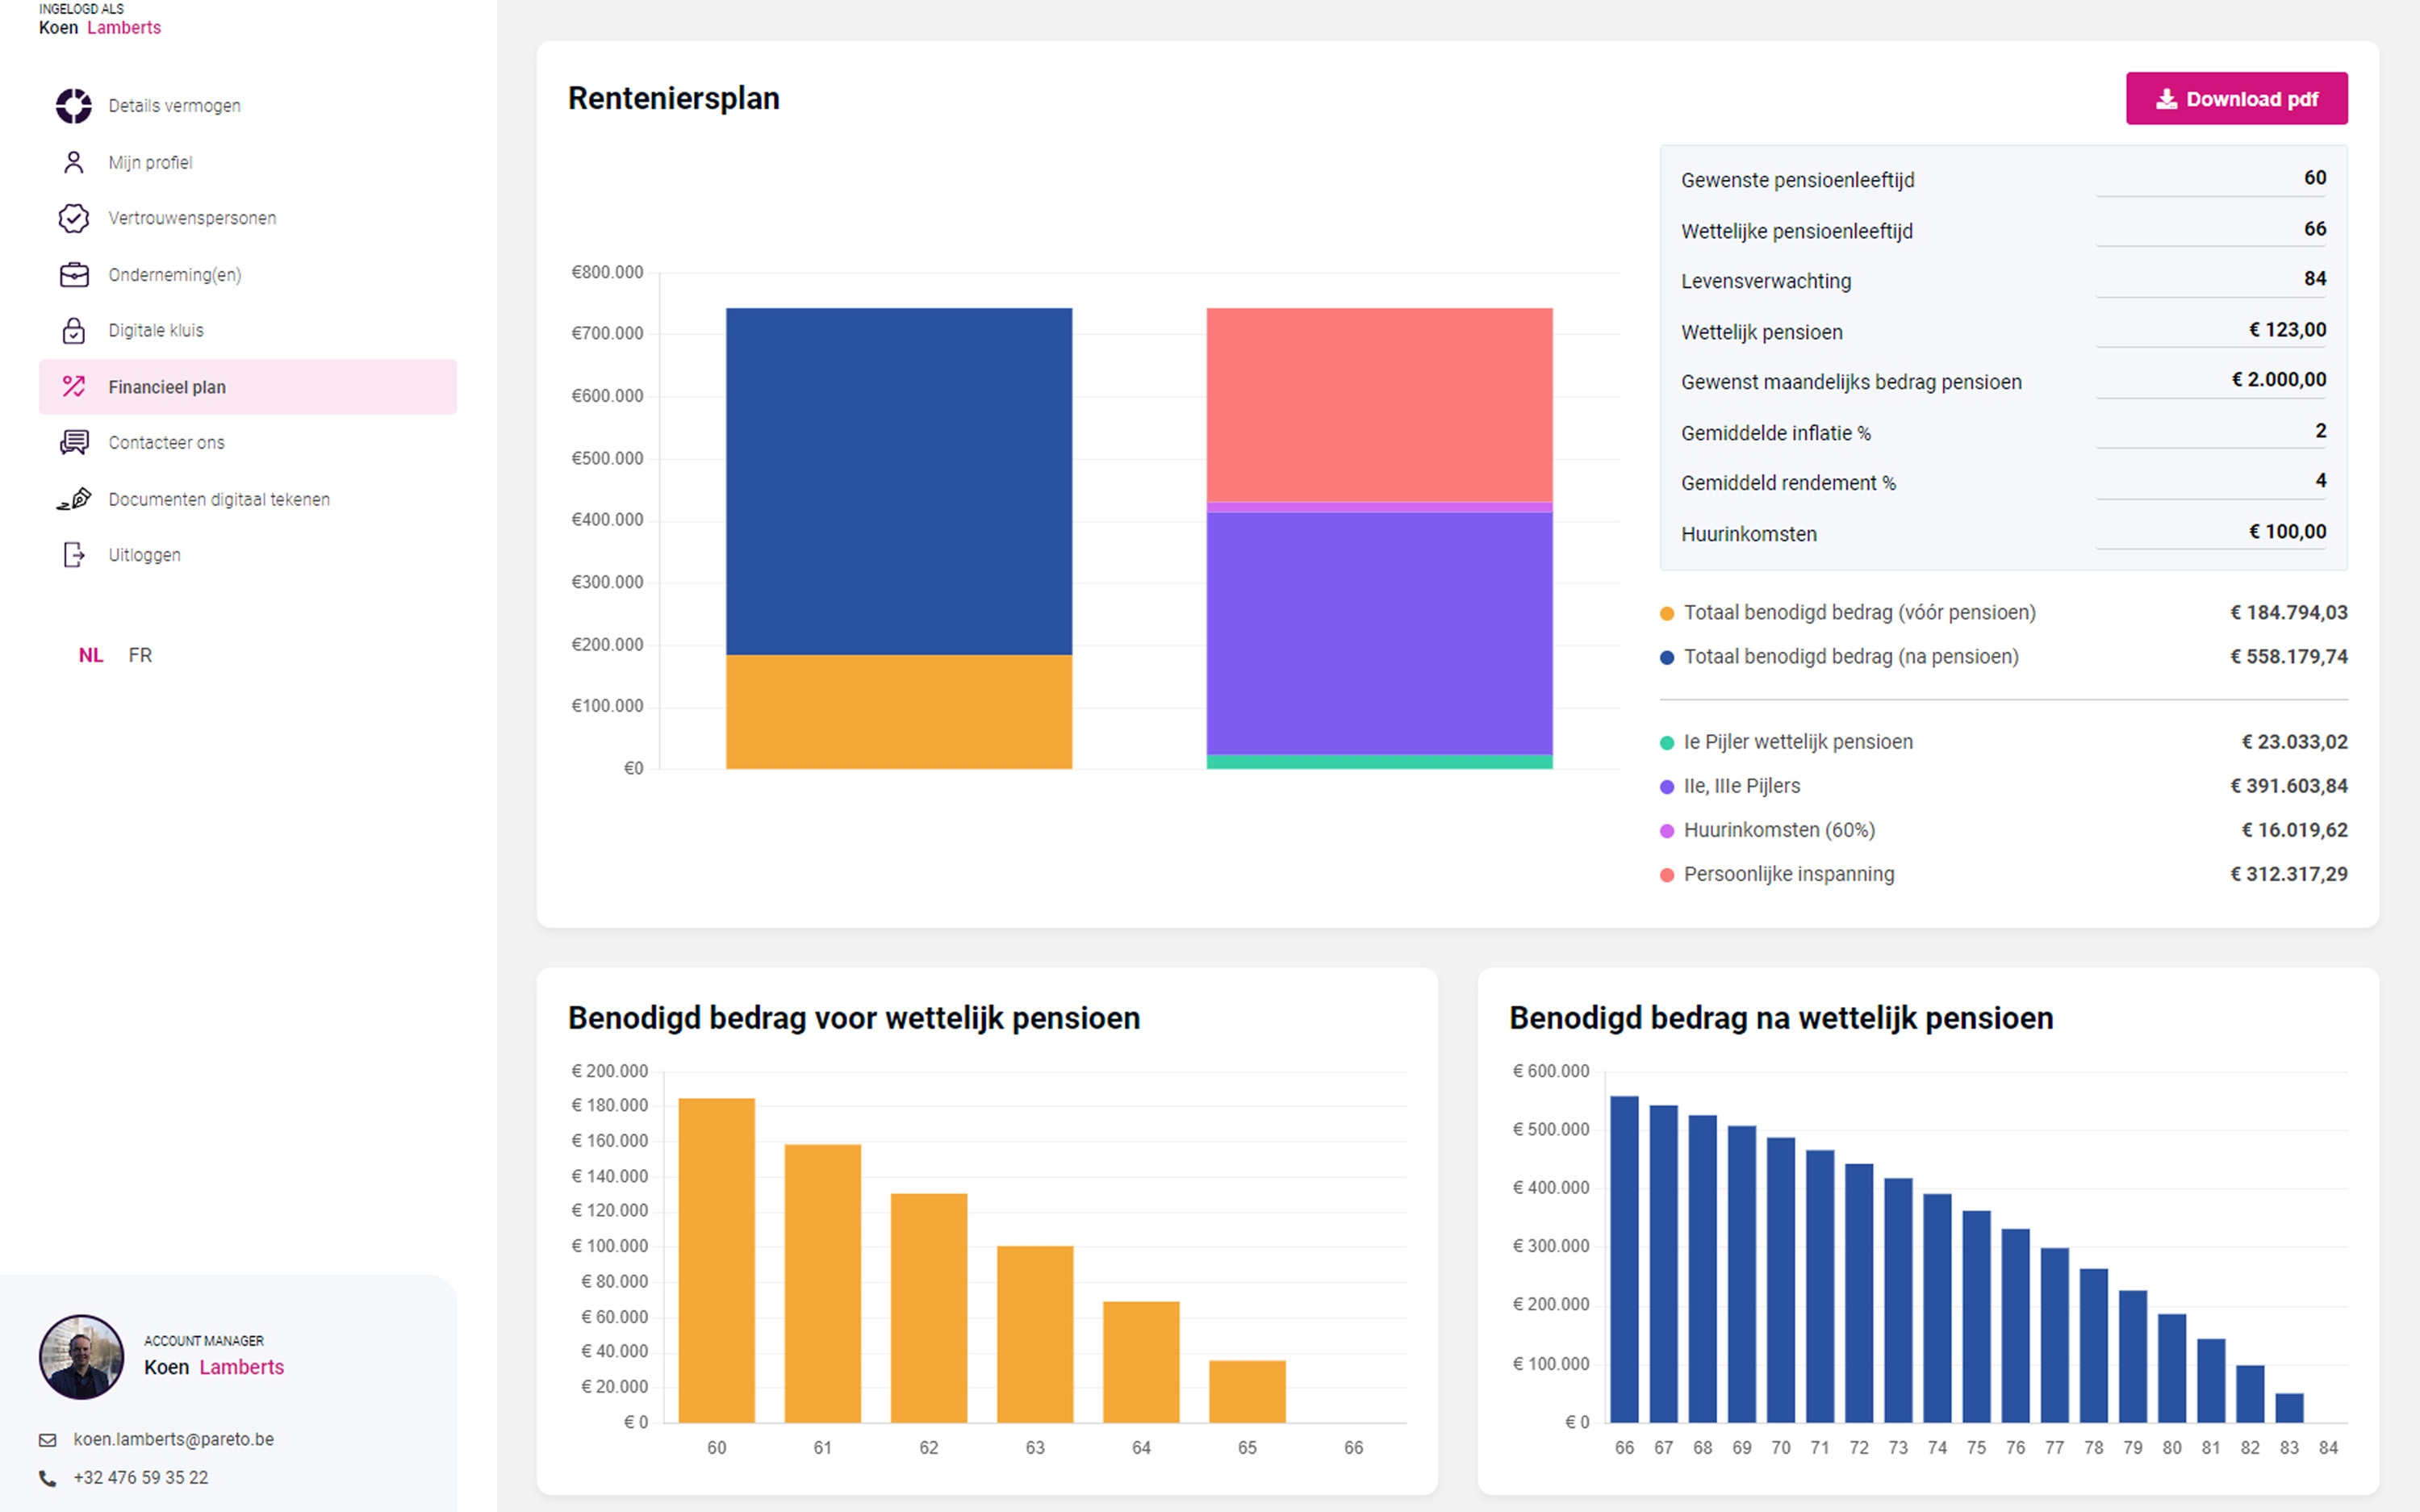Edit the Gewenste pensioenleeftijd field
This screenshot has width=2420, height=1512.
2210,178
